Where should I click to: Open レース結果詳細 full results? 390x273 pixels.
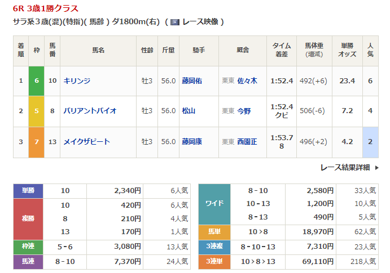click(x=345, y=167)
